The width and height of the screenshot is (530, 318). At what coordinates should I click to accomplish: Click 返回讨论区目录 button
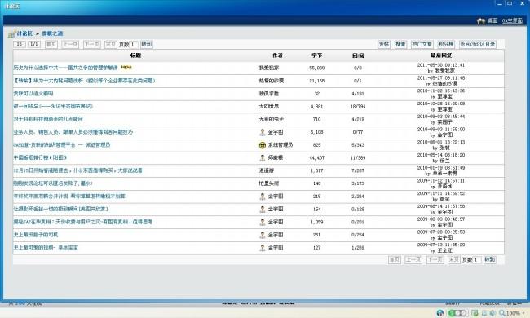(478, 44)
